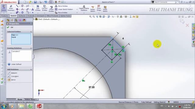The image size is (195, 109).
Task: Select the Polygon sketch tool
Action: click(x=22, y=12)
